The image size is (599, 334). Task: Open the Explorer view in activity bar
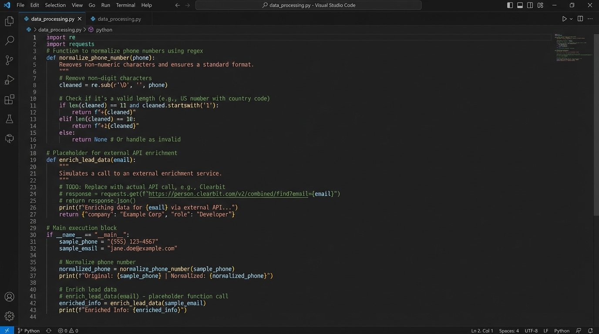(x=9, y=21)
